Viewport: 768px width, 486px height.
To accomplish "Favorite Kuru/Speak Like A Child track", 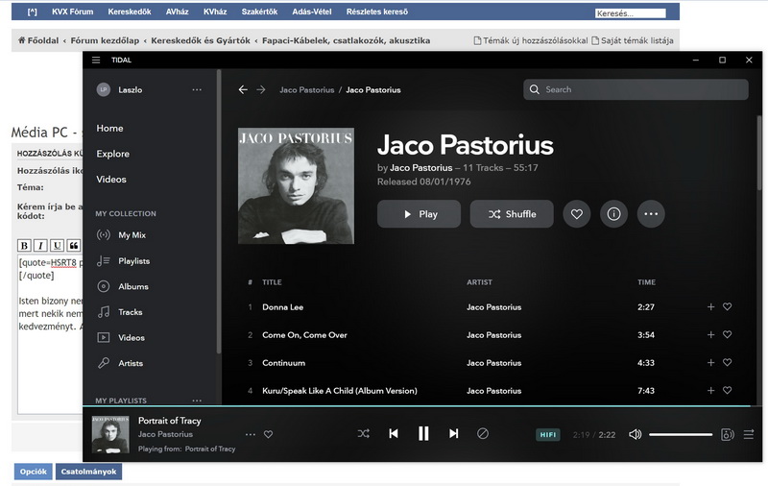I will 728,391.
